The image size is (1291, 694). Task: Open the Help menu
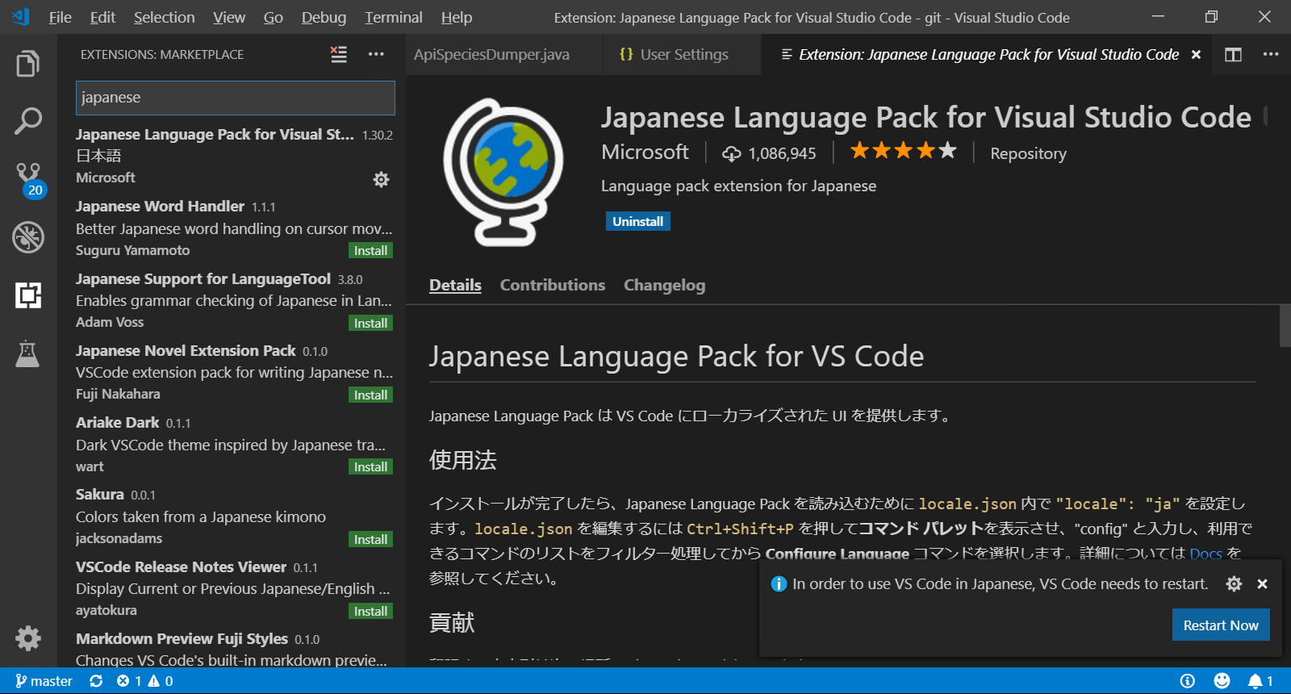(x=457, y=17)
